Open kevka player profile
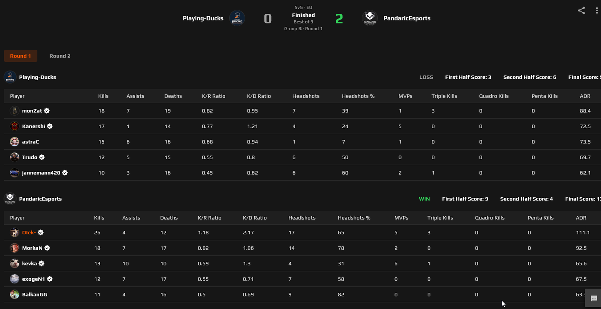 (x=29, y=264)
